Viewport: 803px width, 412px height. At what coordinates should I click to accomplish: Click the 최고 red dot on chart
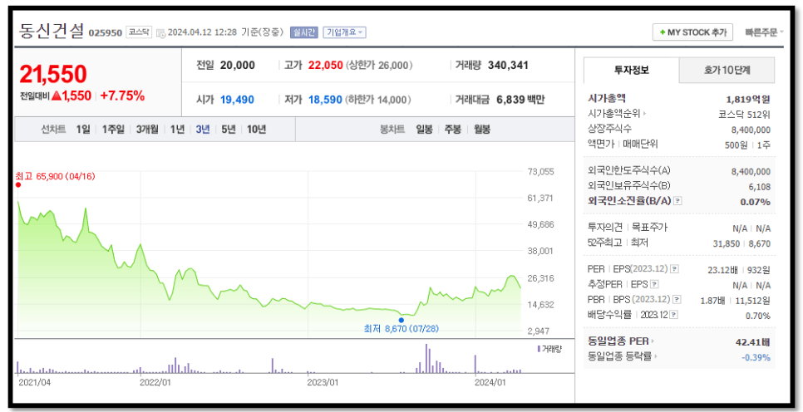(x=18, y=184)
